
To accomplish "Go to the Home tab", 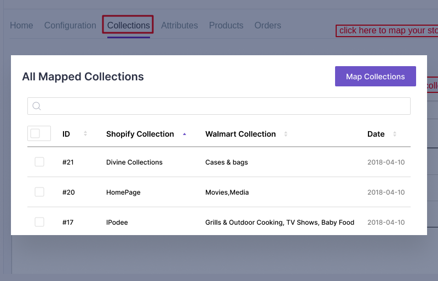I will [21, 26].
